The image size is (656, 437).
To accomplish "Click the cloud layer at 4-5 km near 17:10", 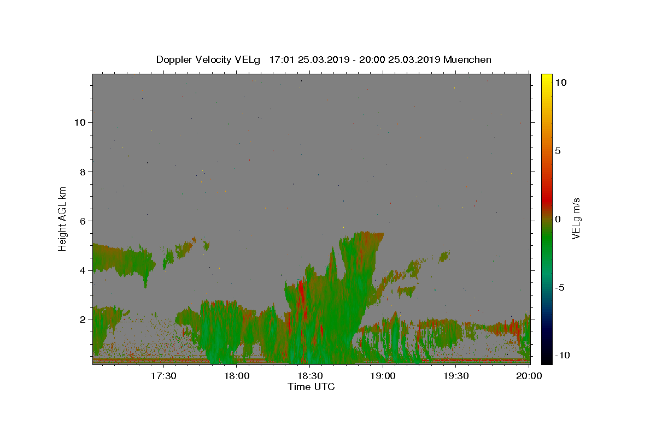I will click(x=123, y=261).
